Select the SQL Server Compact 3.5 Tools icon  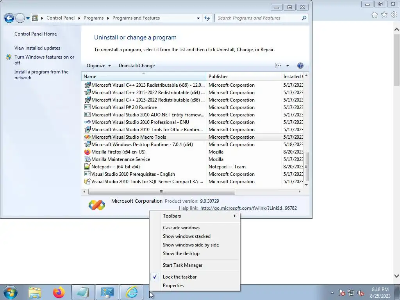87,182
